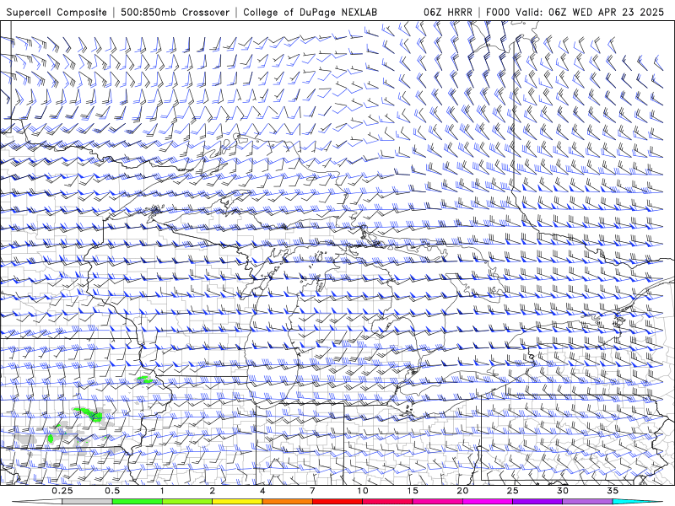Click the Supercell Composite title text
The width and height of the screenshot is (675, 506).
click(x=57, y=12)
